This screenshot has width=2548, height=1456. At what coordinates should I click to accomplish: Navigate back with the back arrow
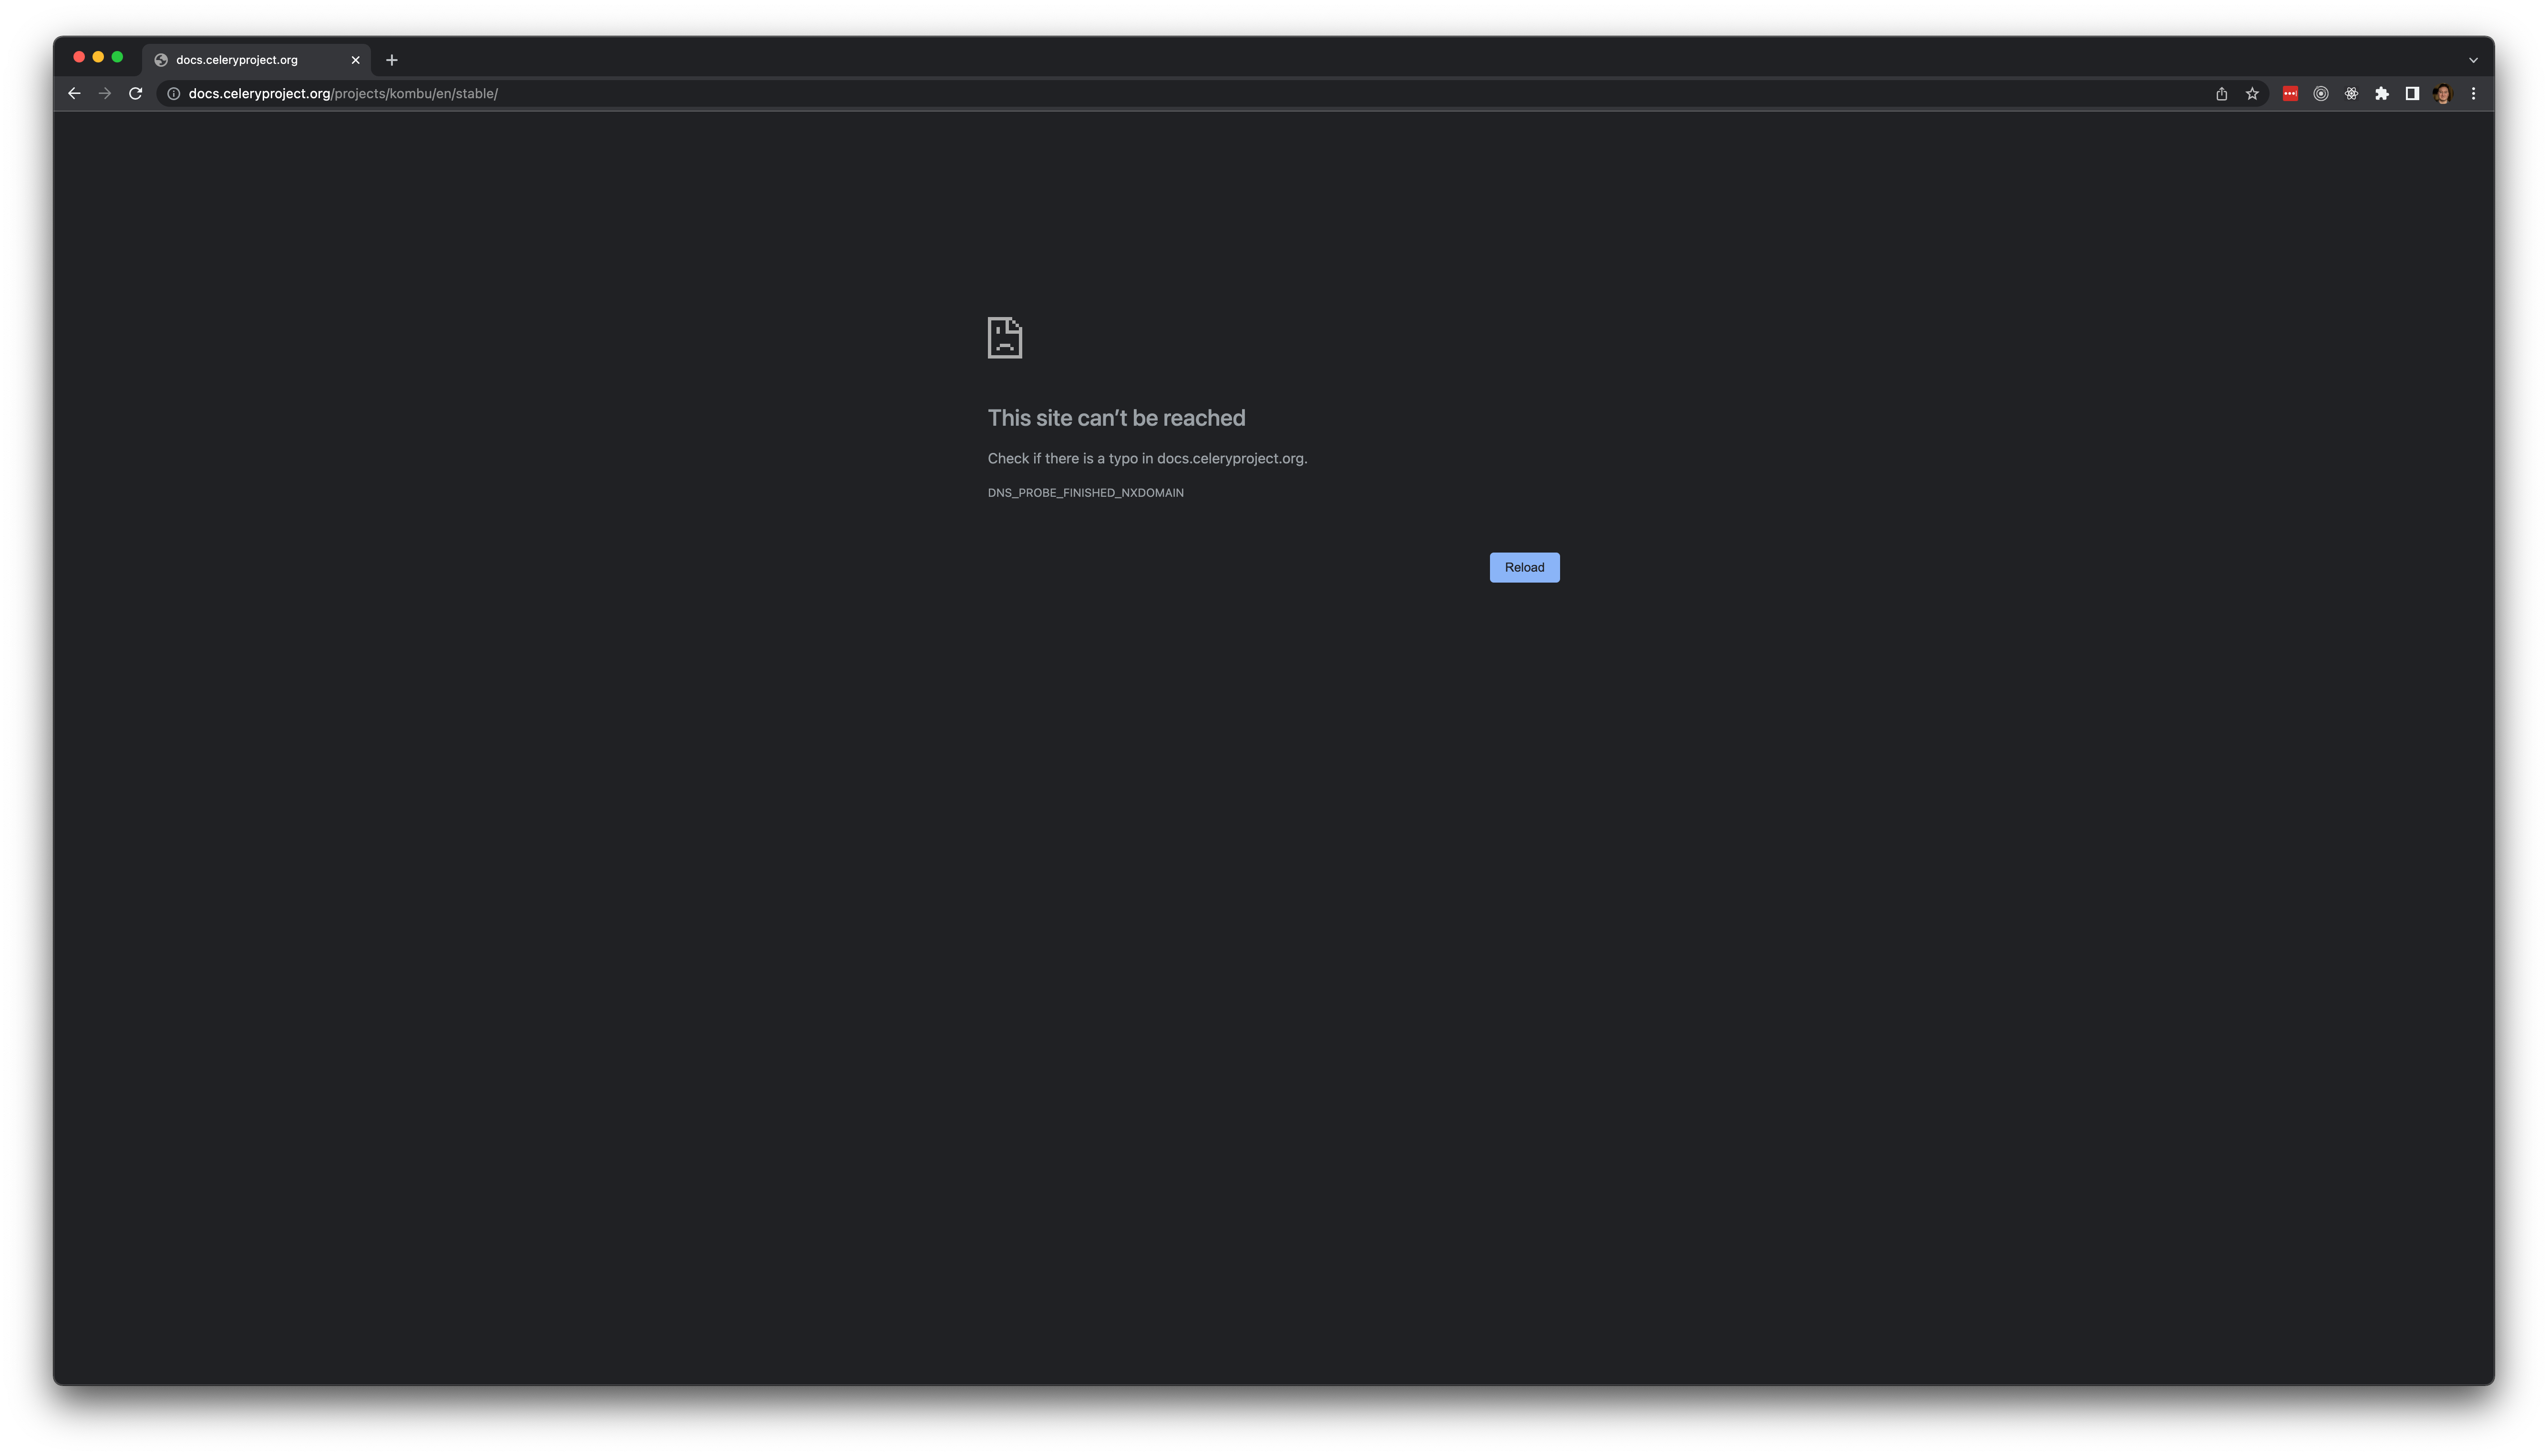(x=74, y=93)
